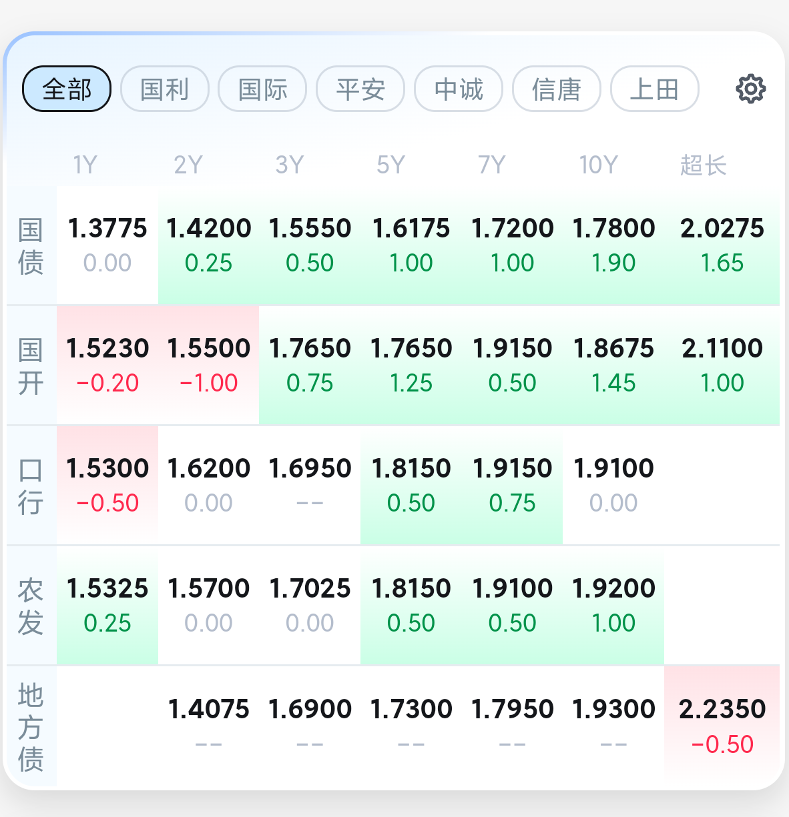Switch to the 国利 tab
The height and width of the screenshot is (817, 789).
click(x=165, y=89)
